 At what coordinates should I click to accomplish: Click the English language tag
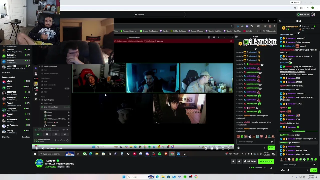61,167
